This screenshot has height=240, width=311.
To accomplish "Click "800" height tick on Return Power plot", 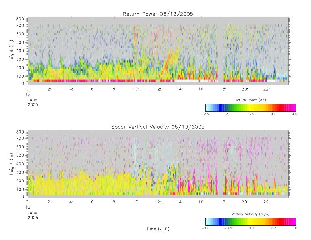I will [20, 19].
